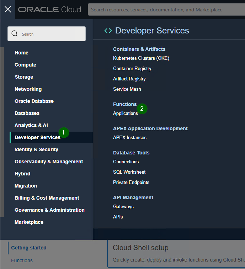This screenshot has height=269, width=245.
Task: Select the Getting started tab in background page
Action: pos(29,248)
